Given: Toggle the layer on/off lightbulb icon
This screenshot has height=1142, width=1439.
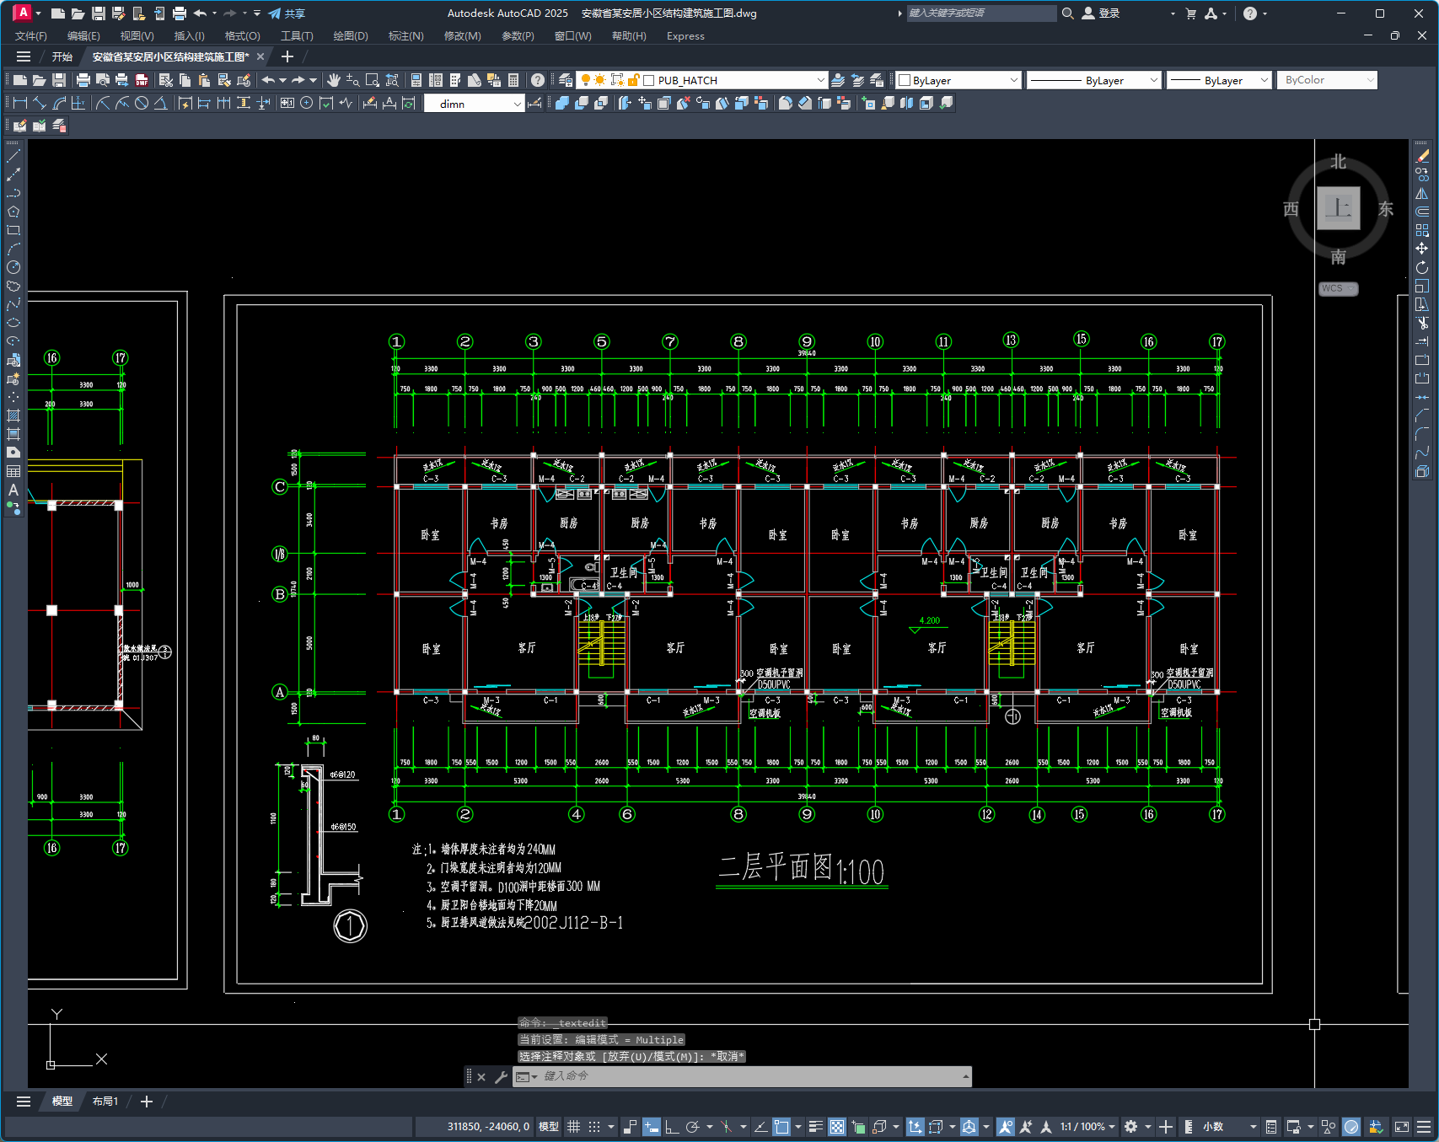Looking at the screenshot, I should 586,80.
